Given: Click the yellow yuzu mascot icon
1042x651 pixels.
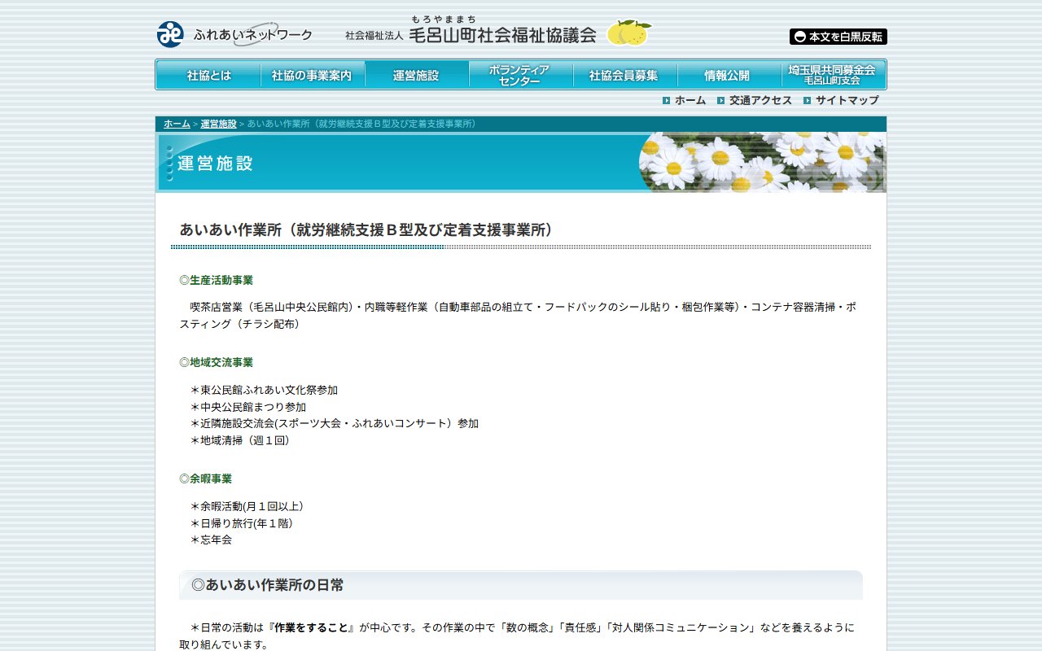Looking at the screenshot, I should tap(629, 33).
